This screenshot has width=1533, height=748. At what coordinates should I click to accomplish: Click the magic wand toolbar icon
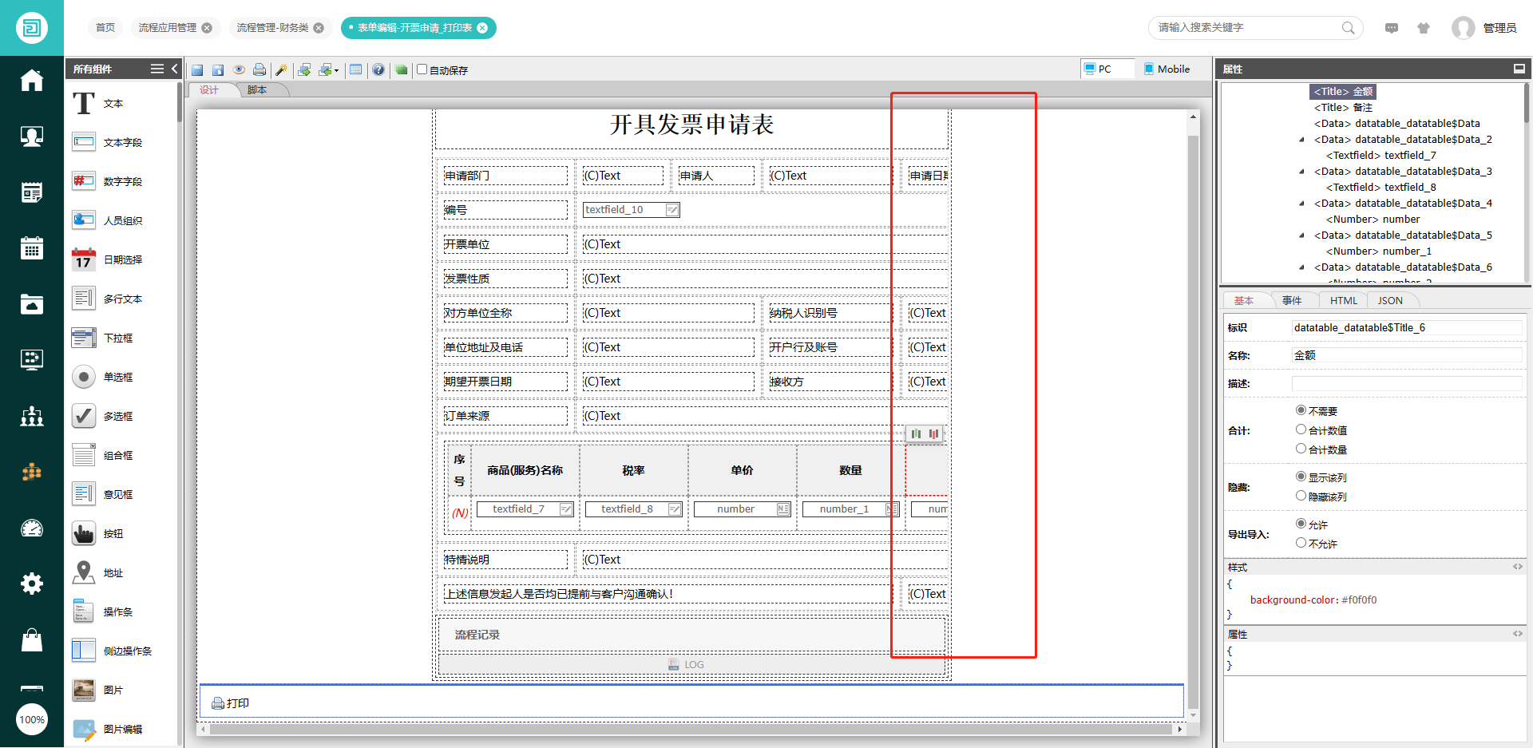(281, 70)
